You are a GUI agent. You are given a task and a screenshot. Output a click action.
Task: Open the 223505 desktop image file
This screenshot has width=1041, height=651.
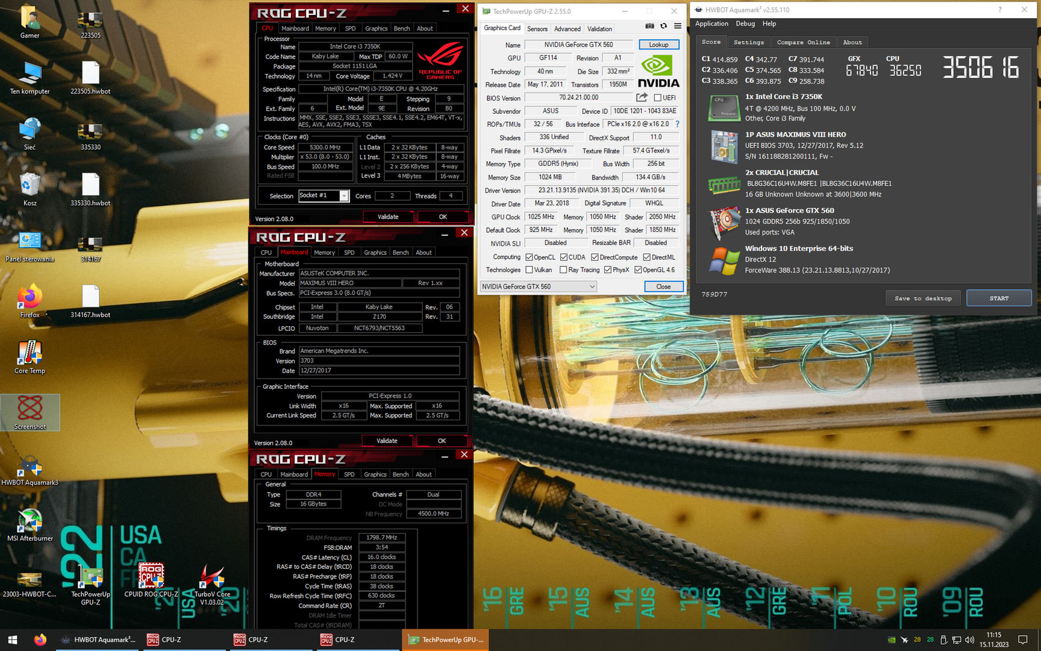coord(90,24)
